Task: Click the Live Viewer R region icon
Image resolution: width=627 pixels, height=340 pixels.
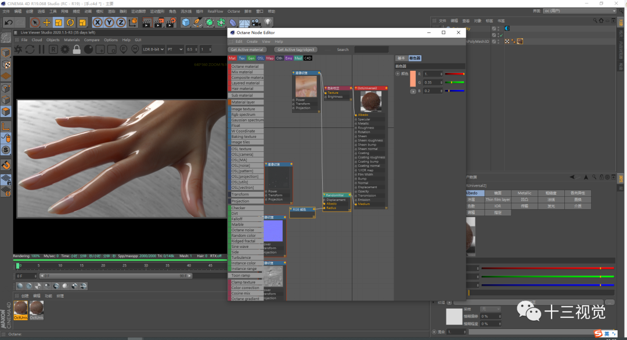Action: coord(53,49)
